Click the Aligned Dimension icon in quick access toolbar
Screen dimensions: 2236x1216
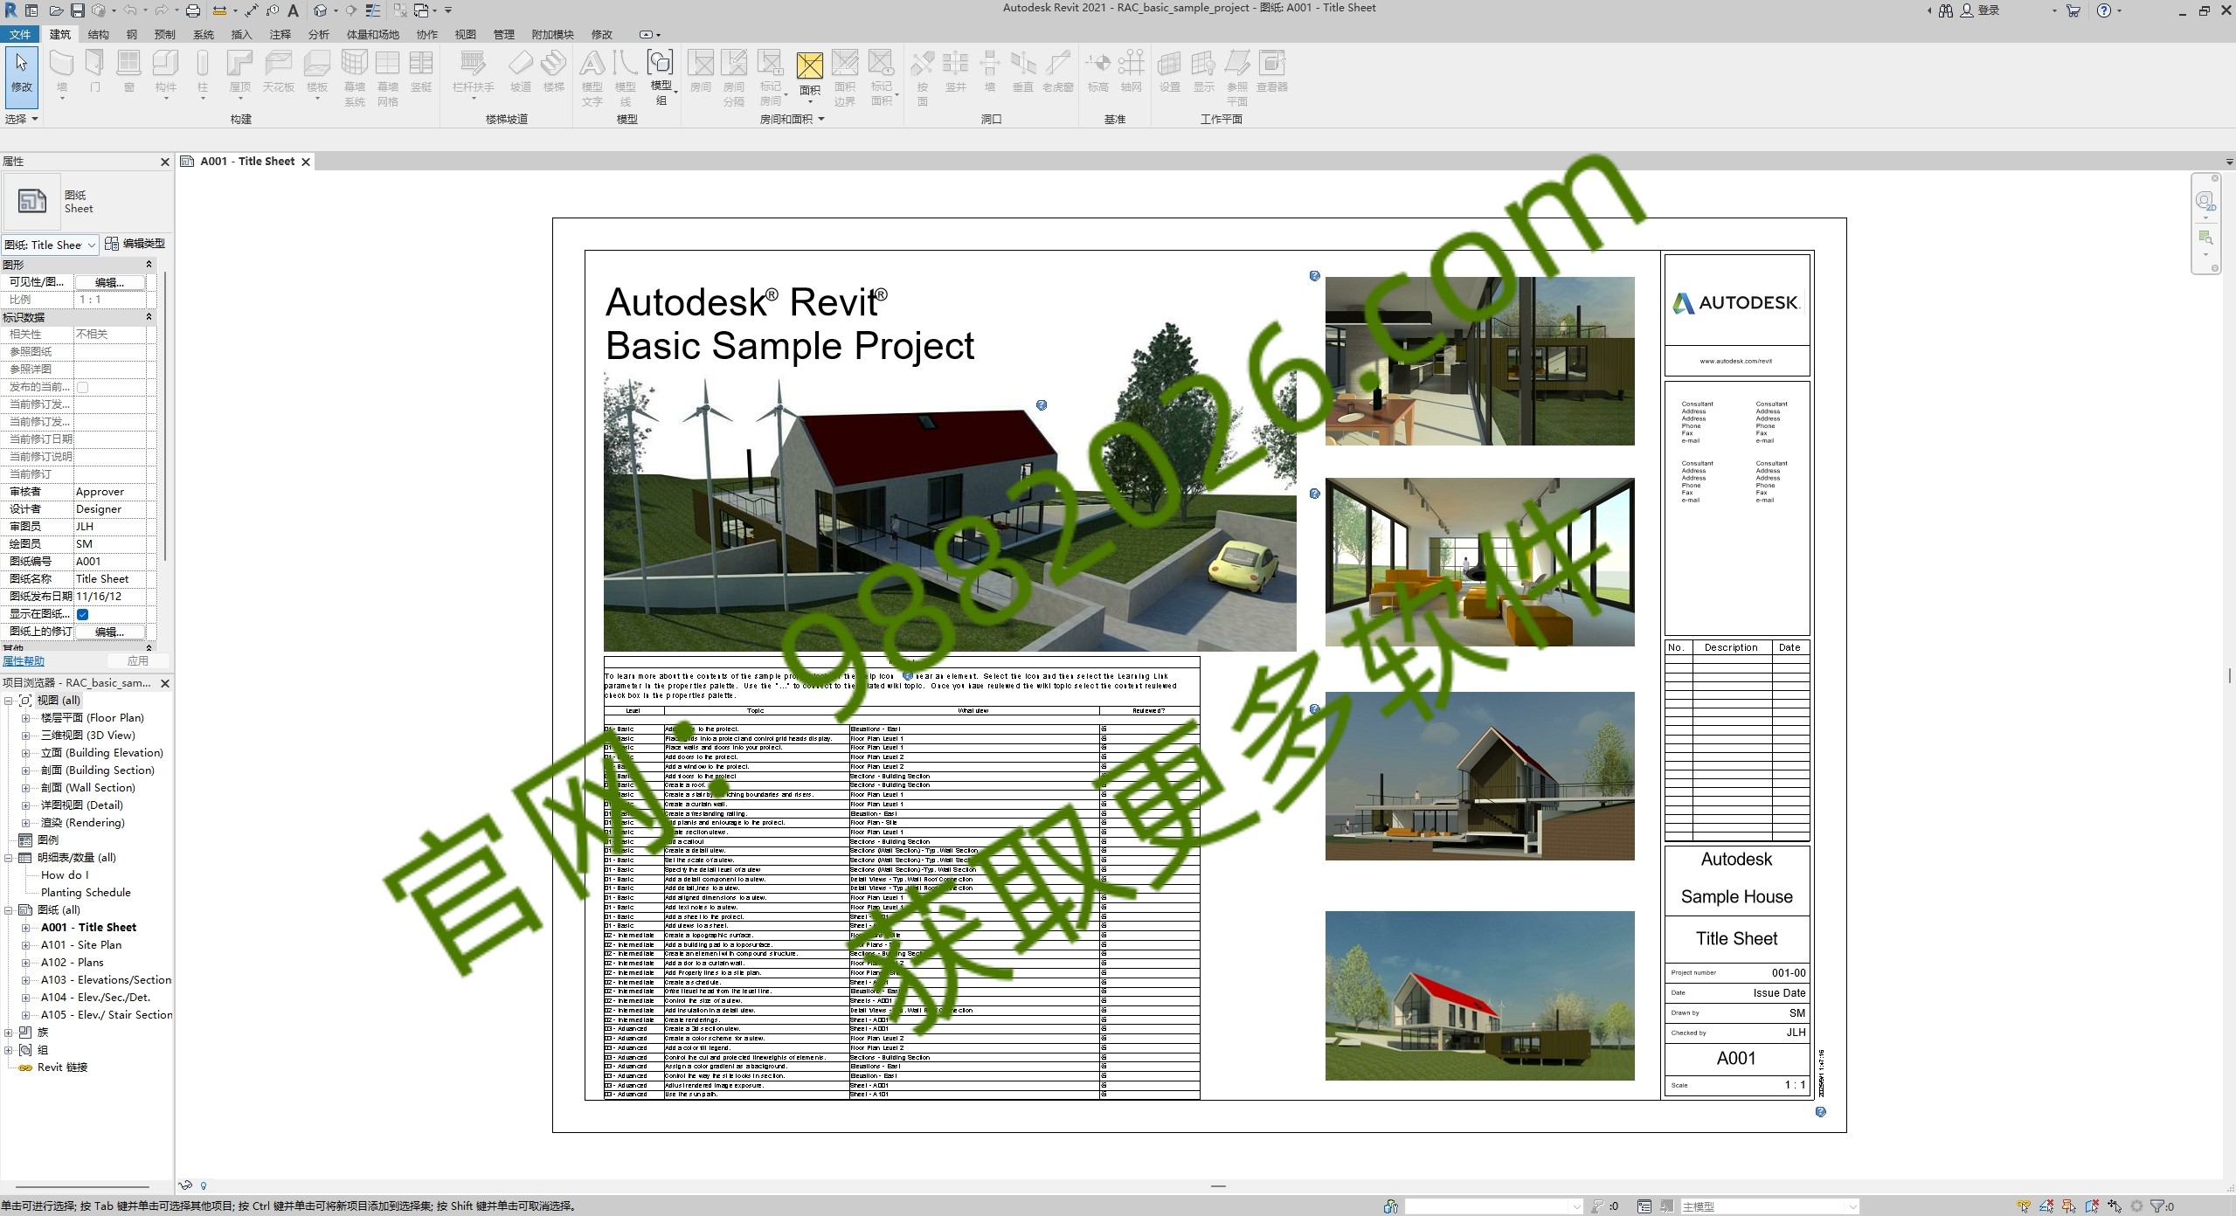252,10
